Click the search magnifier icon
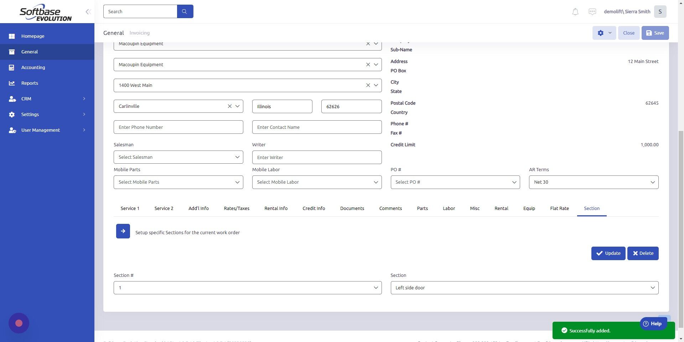The image size is (684, 342). pyautogui.click(x=185, y=11)
